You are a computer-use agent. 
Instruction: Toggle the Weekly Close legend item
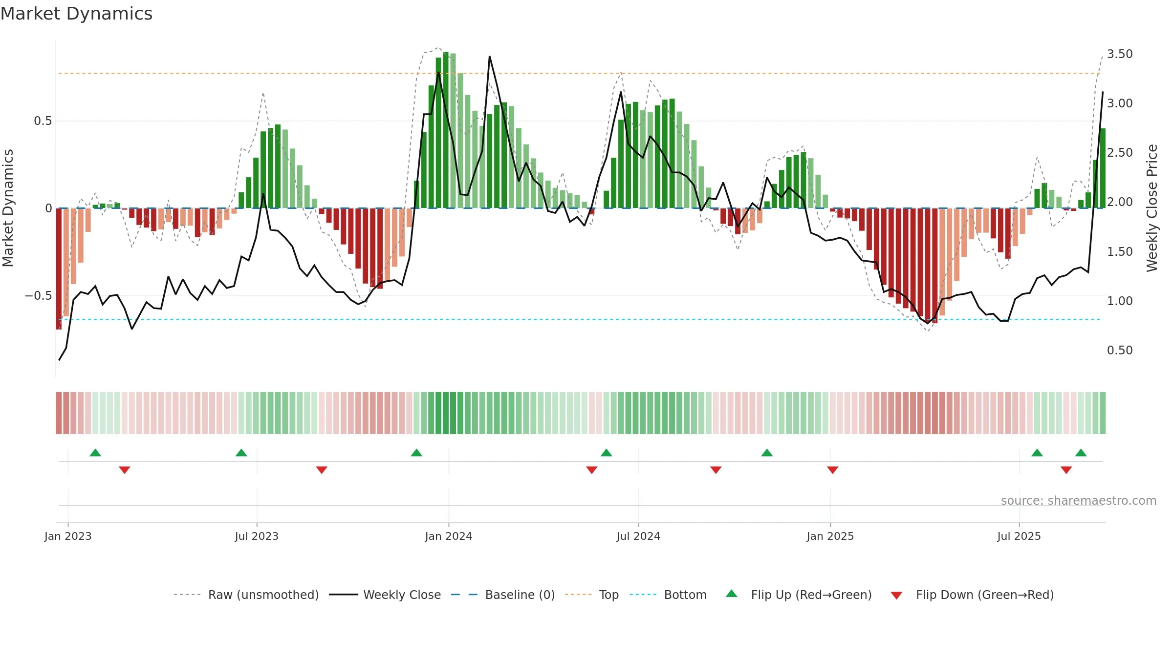pyautogui.click(x=385, y=595)
